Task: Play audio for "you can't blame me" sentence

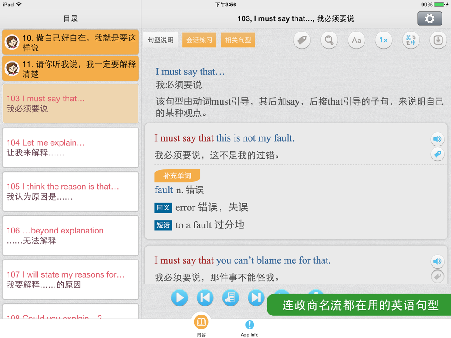Action: click(437, 261)
